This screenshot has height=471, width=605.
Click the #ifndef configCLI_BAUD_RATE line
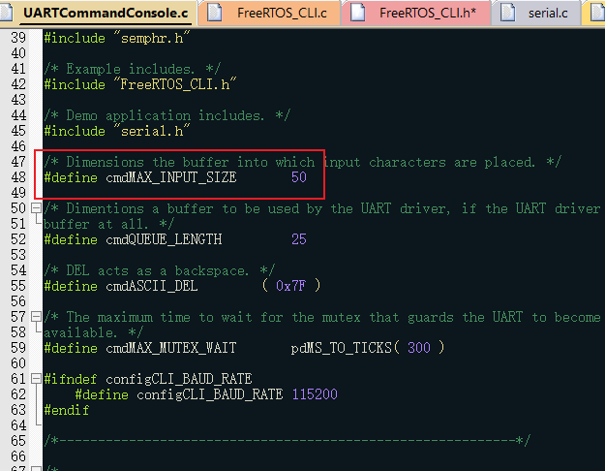coord(148,379)
